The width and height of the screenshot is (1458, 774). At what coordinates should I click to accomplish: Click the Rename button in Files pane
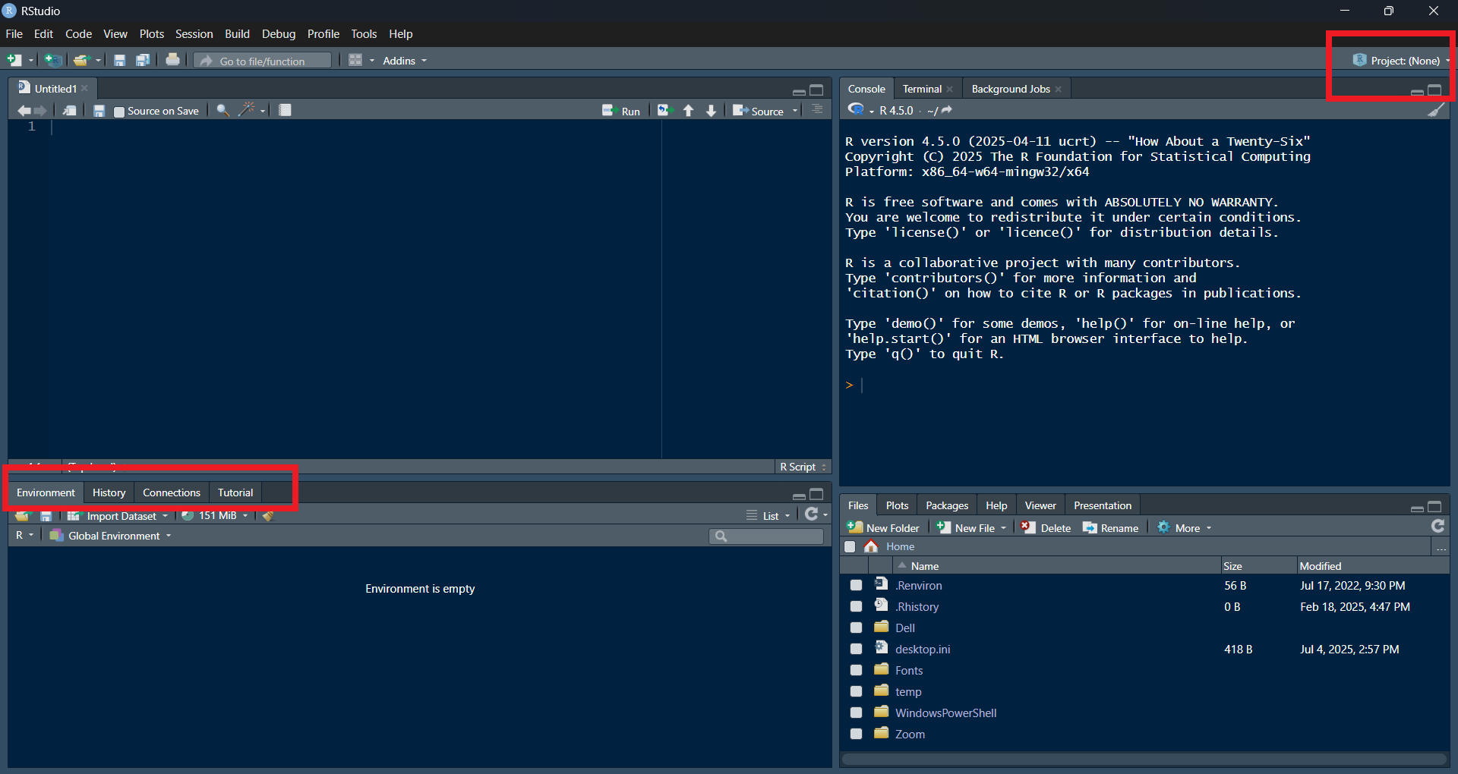tap(1110, 528)
